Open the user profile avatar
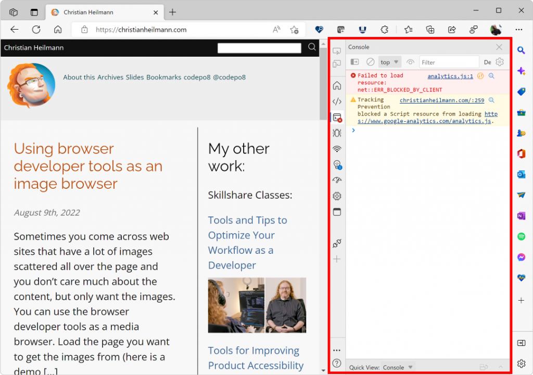Viewport: 533px width, 375px height. pos(496,30)
